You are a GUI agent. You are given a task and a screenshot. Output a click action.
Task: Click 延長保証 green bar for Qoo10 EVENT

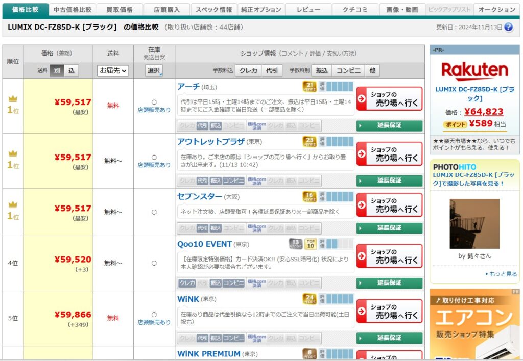[x=389, y=282]
